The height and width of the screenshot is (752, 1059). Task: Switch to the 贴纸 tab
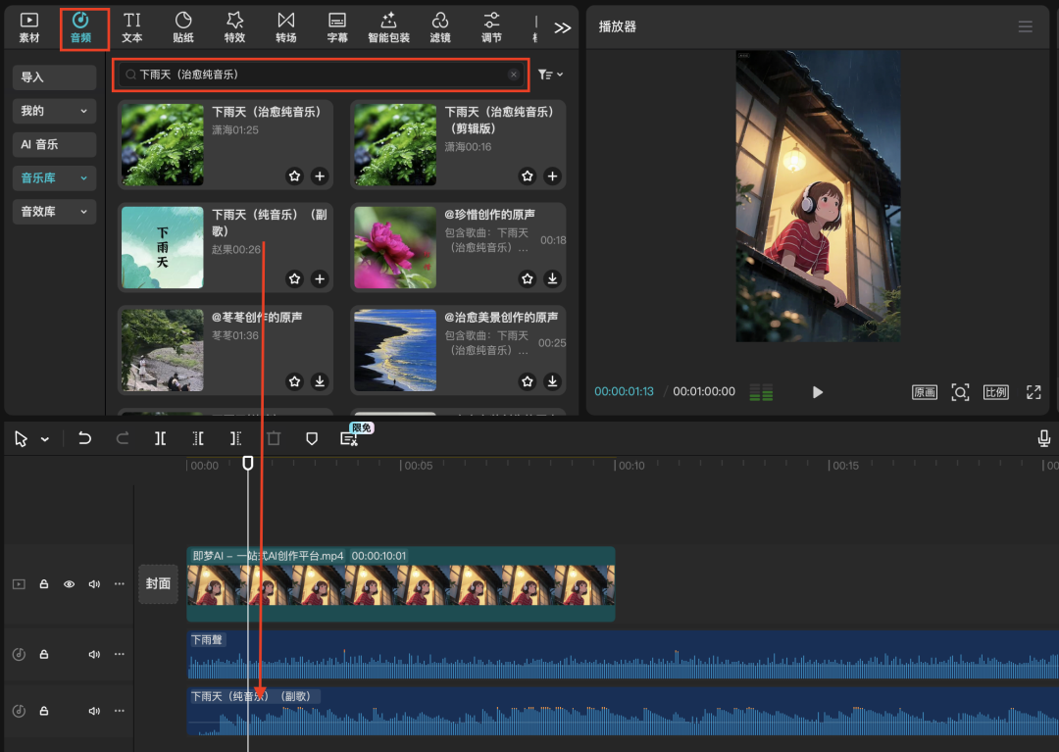click(x=183, y=26)
